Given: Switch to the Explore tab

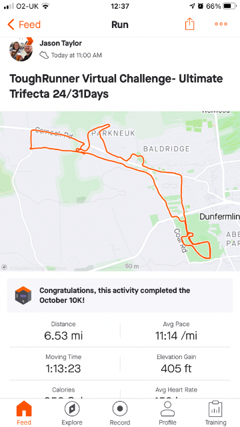Looking at the screenshot, I should (72, 413).
